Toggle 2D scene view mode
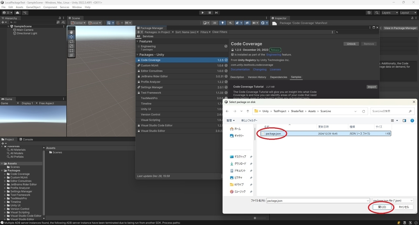The image size is (419, 225). pos(215,23)
